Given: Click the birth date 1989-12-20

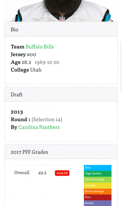Looking at the screenshot, I should [x=47, y=62].
